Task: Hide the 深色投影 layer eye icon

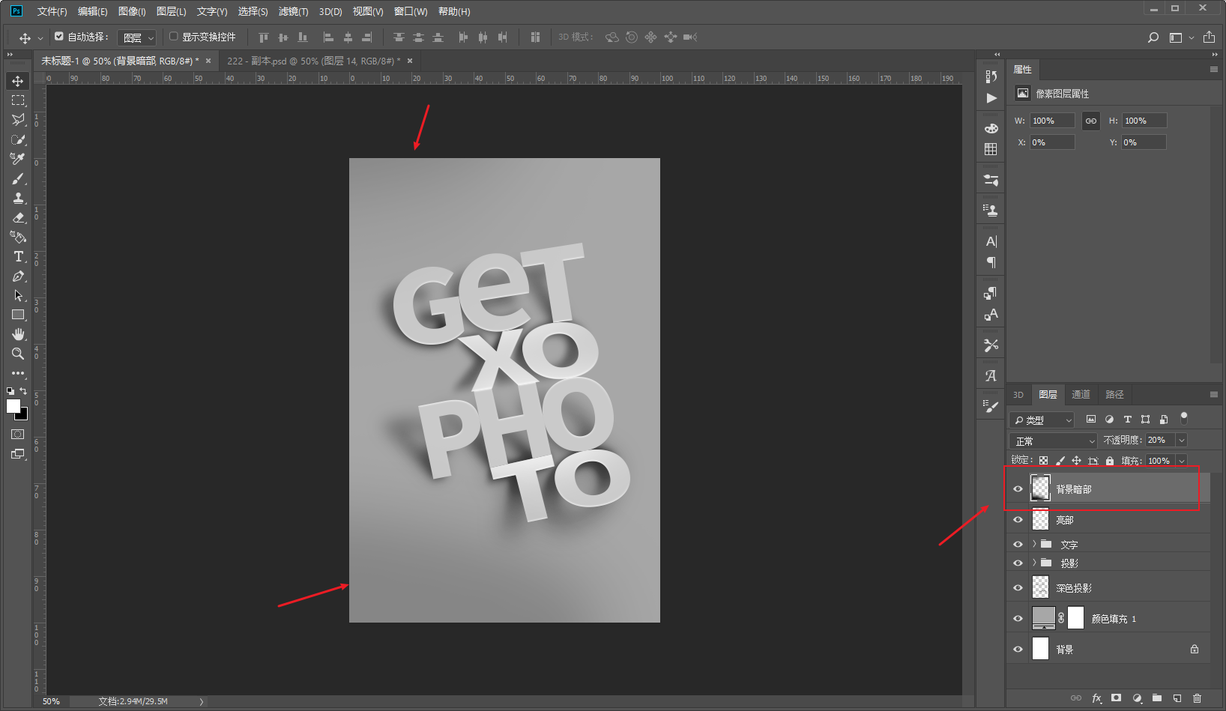Action: tap(1018, 588)
